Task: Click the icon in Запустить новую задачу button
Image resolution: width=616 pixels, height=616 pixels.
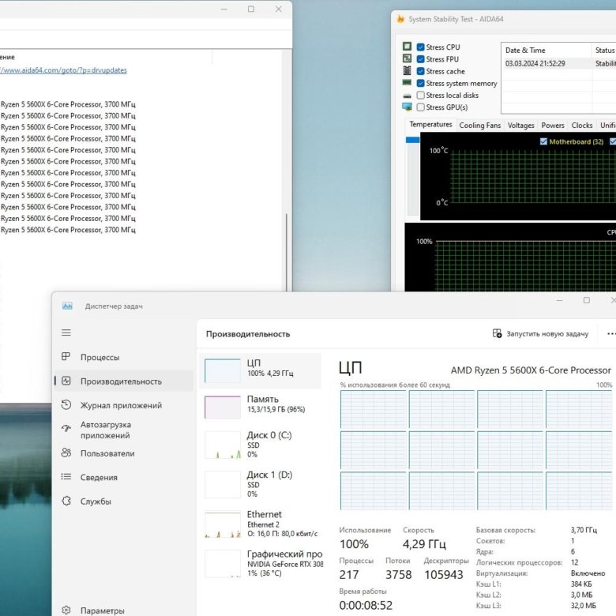Action: tap(497, 333)
